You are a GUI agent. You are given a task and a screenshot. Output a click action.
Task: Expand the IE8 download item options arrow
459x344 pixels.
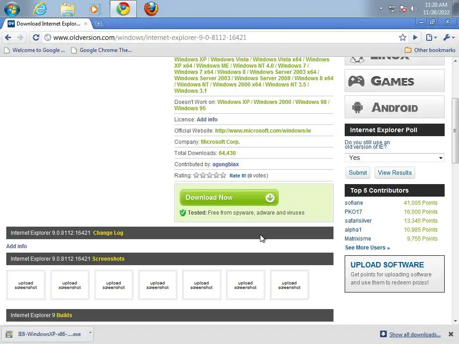pyautogui.click(x=90, y=333)
